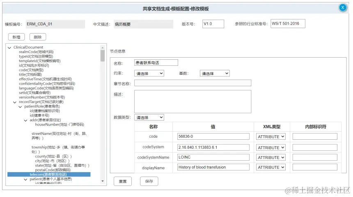Collapse the patientRole tree node

(x=20, y=107)
